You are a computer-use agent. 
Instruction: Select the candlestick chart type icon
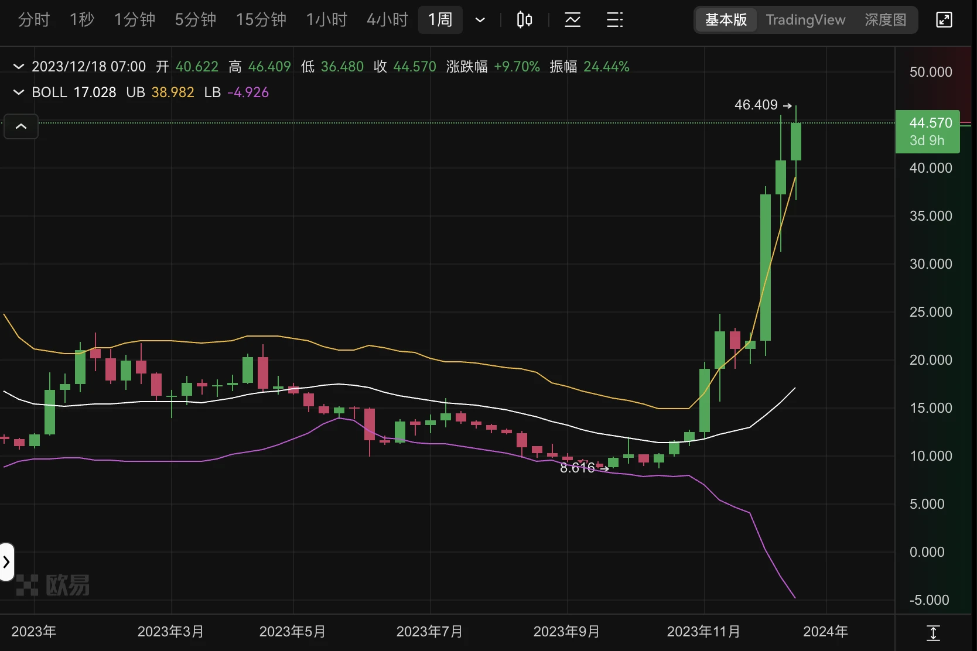pos(524,19)
